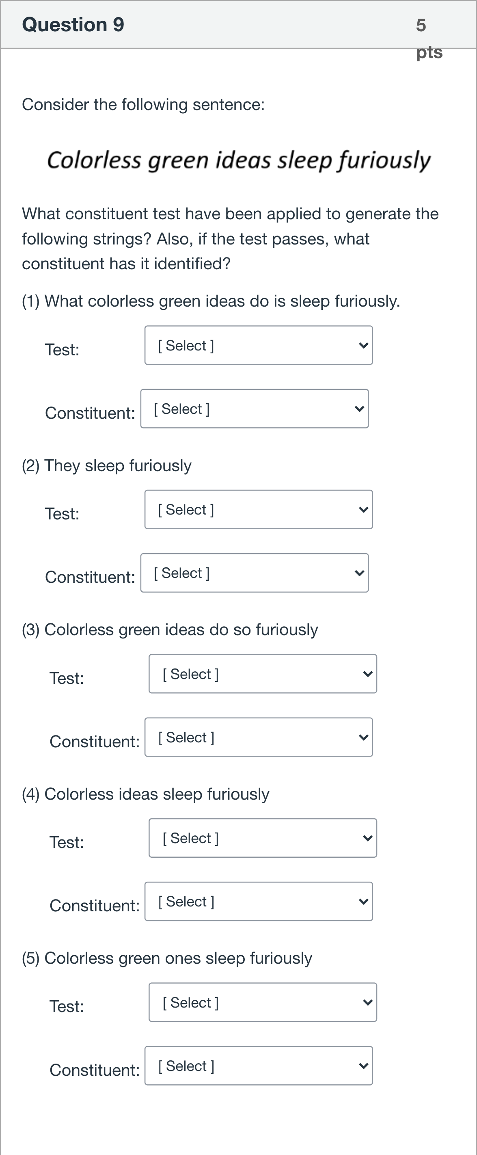This screenshot has width=477, height=1155.
Task: Open the Constituent dropdown for string (4)
Action: point(259,901)
